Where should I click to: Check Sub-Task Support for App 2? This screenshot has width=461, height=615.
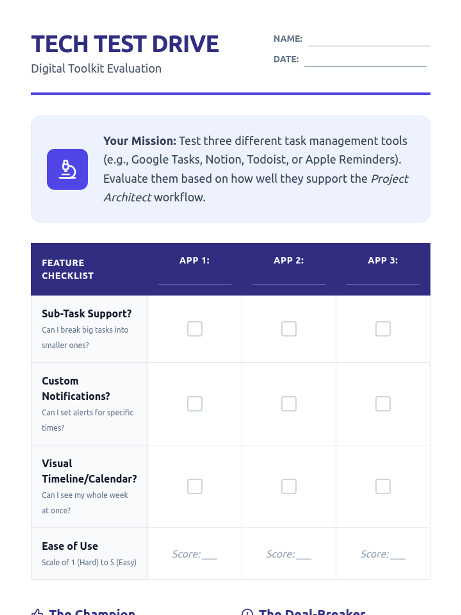[x=289, y=329]
